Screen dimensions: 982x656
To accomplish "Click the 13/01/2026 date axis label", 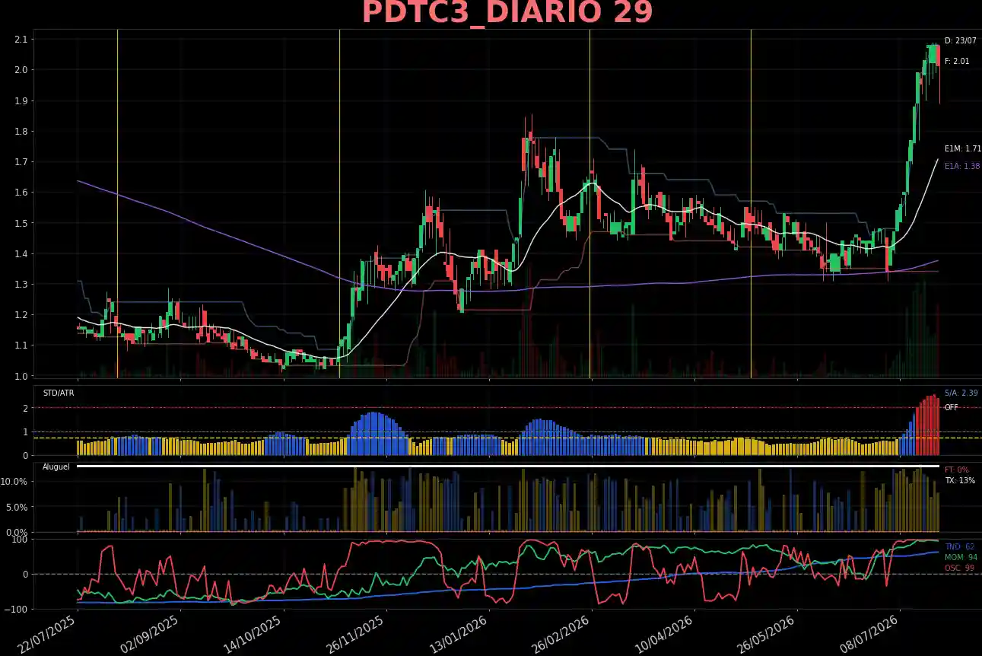I will (x=459, y=634).
